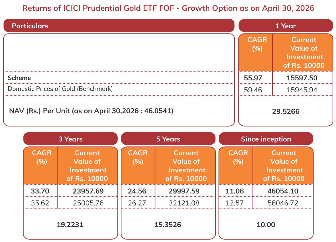Click the since inception value 46054.10
Image resolution: width=336 pixels, height=242 pixels.
pyautogui.click(x=283, y=191)
